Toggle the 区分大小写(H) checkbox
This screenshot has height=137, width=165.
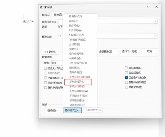click(45, 68)
